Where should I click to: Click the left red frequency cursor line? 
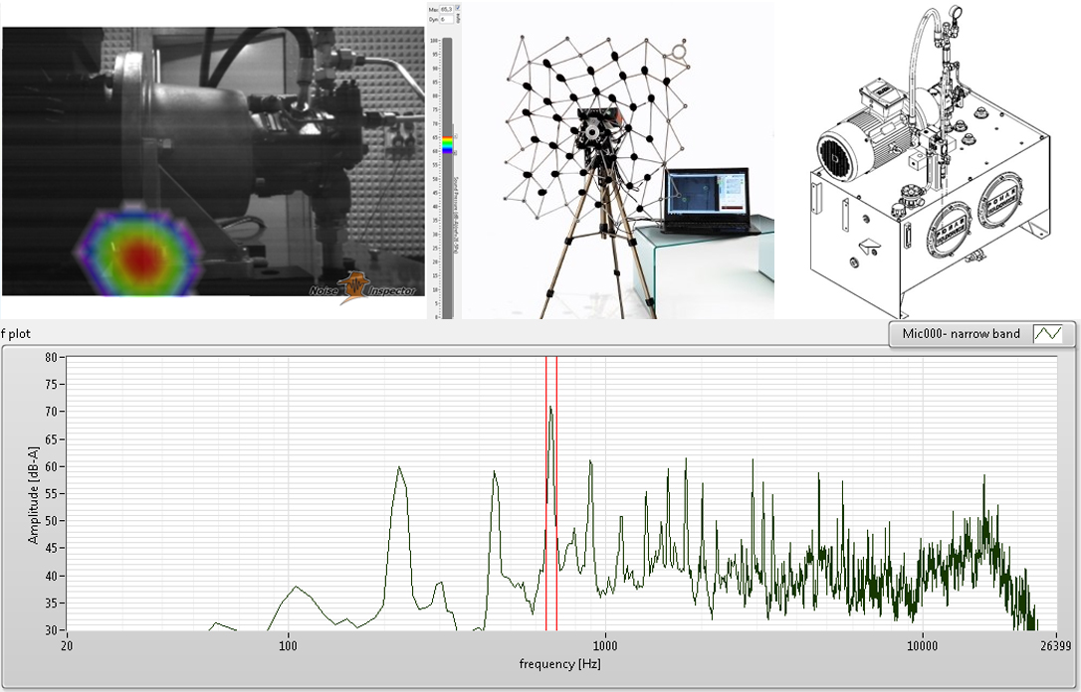pos(546,493)
